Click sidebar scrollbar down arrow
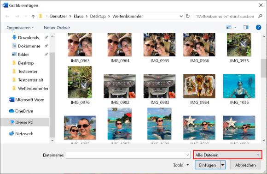The width and height of the screenshot is (267, 174). pyautogui.click(x=52, y=140)
